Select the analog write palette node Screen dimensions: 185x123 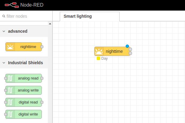coord(24,90)
